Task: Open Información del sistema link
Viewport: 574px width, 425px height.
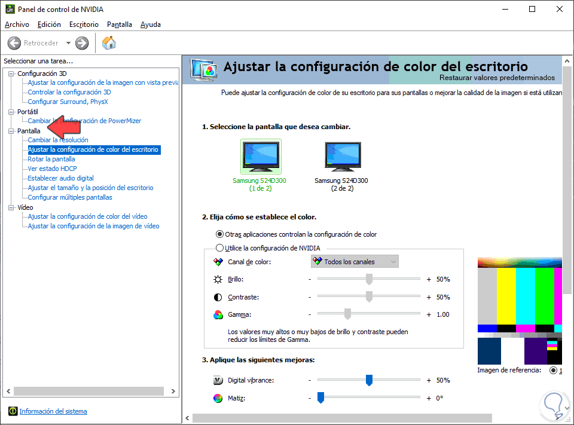Action: [x=53, y=411]
